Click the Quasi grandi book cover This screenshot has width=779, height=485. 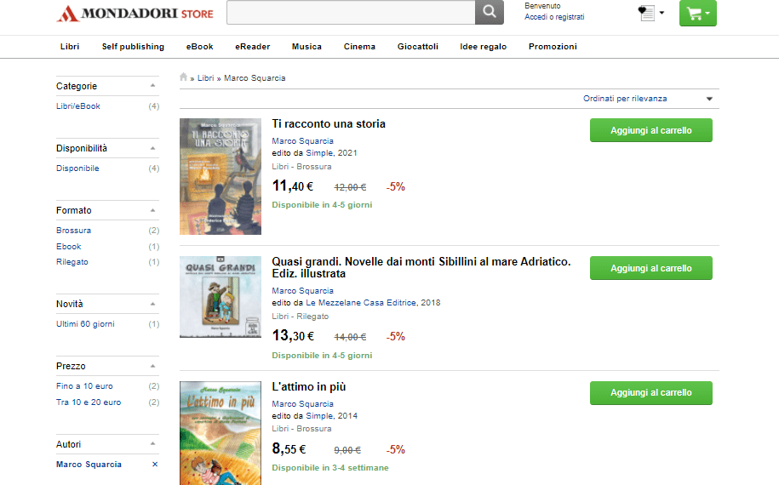pyautogui.click(x=221, y=297)
